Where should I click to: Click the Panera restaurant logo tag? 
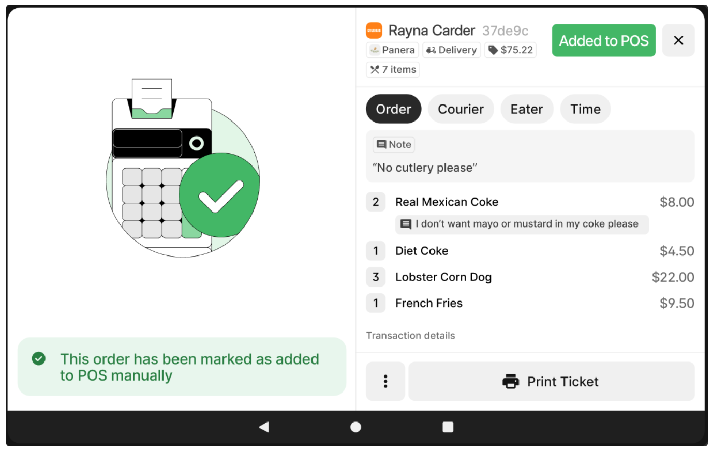[x=392, y=50]
